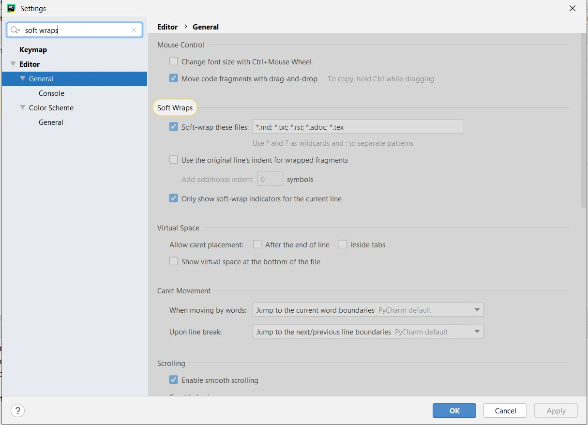This screenshot has width=588, height=425.
Task: Select Editor in the settings tree
Action: pos(30,64)
